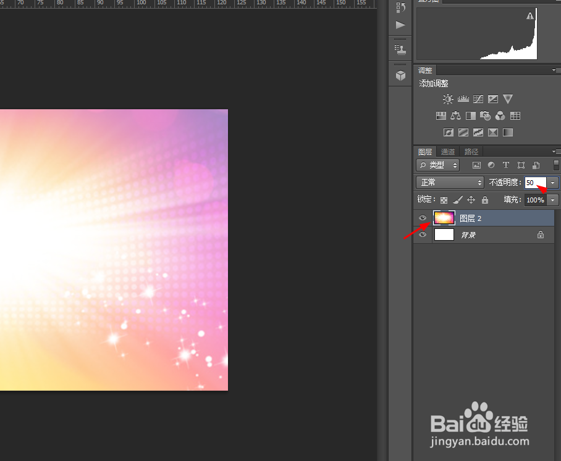Viewport: 561px width, 461px height.
Task: Add a Selective Color adjustment
Action: pos(493,133)
